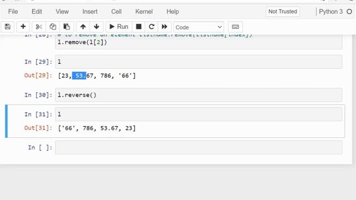The height and width of the screenshot is (200, 356).
Task: Click the In [29]: prompt label
Action: pos(38,62)
